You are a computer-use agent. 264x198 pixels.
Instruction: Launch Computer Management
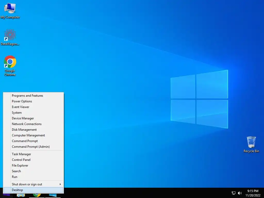click(33, 135)
